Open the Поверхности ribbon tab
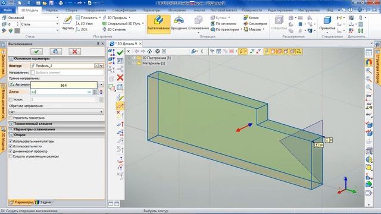This screenshot has width=381, height=214. [252, 10]
